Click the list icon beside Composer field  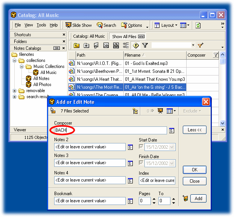172,131
